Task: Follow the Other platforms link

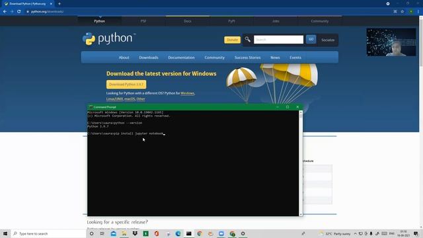Action: point(141,99)
